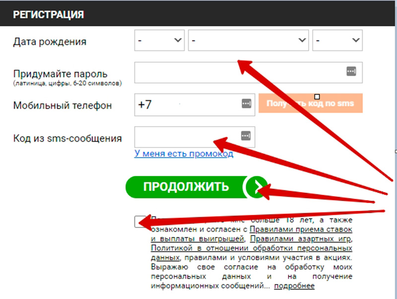Screen dimensions: 397x299
Task: Click the РЕГИСТРАЦИЯ header title
Action: 48,14
